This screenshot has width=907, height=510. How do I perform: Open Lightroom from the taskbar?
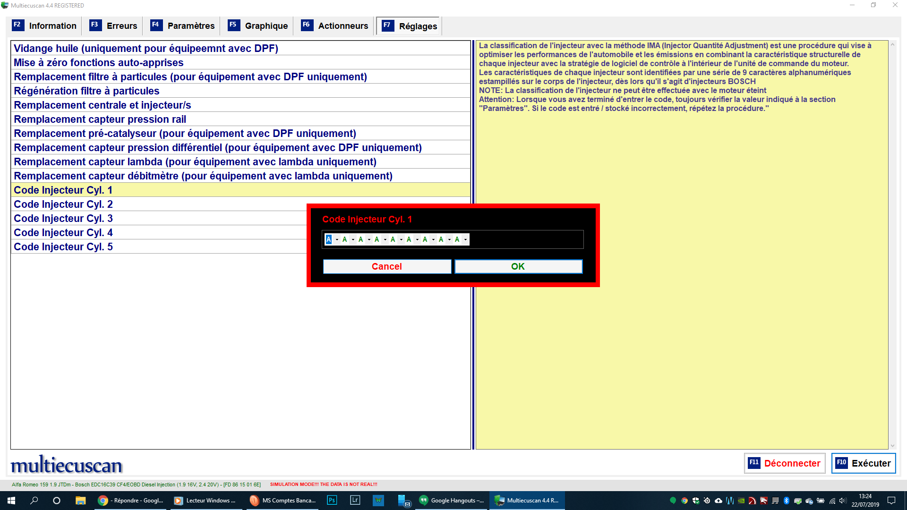[355, 500]
